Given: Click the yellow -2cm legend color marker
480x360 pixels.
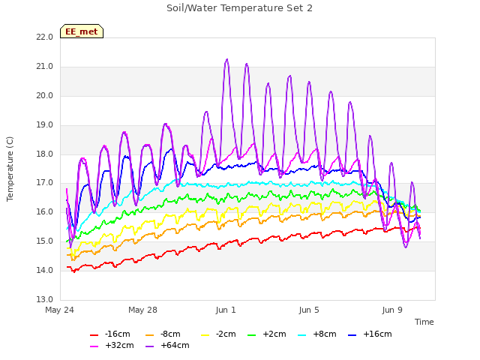Looking at the screenshot, I should pos(205,335).
